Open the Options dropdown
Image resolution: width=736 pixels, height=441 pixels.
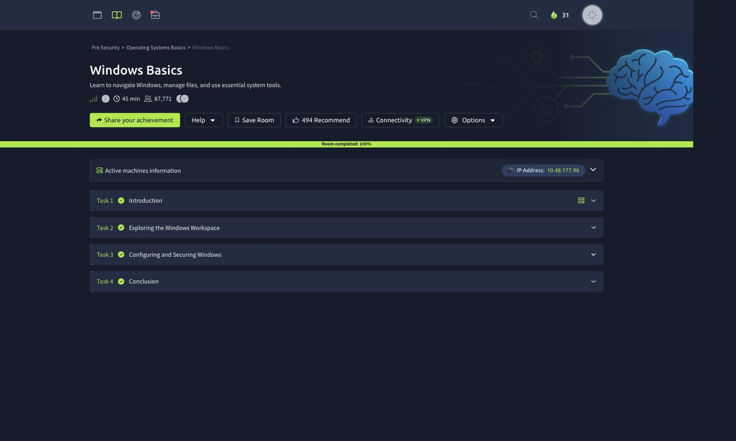pos(474,120)
